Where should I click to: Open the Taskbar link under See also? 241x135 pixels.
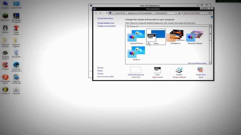coord(100,73)
